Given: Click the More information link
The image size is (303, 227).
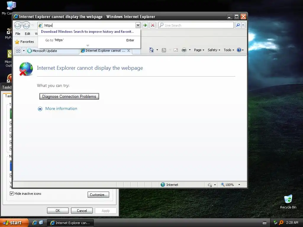Looking at the screenshot, I should pos(61,108).
